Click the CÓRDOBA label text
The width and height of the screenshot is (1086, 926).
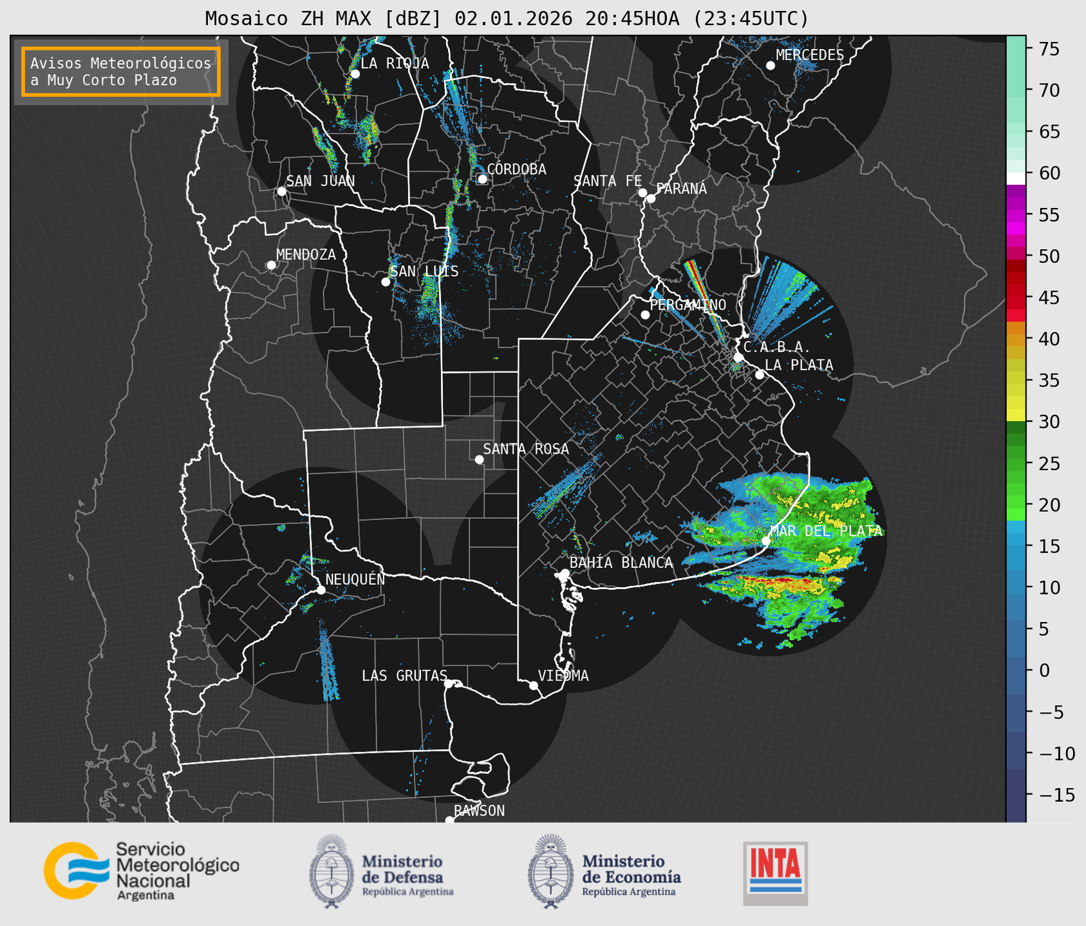pos(516,169)
